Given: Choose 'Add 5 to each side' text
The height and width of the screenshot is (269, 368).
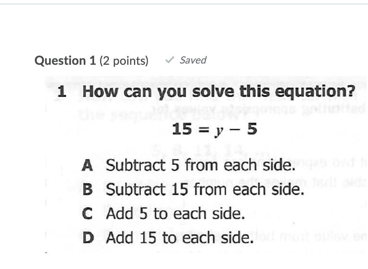Looking at the screenshot, I should pos(175,214).
